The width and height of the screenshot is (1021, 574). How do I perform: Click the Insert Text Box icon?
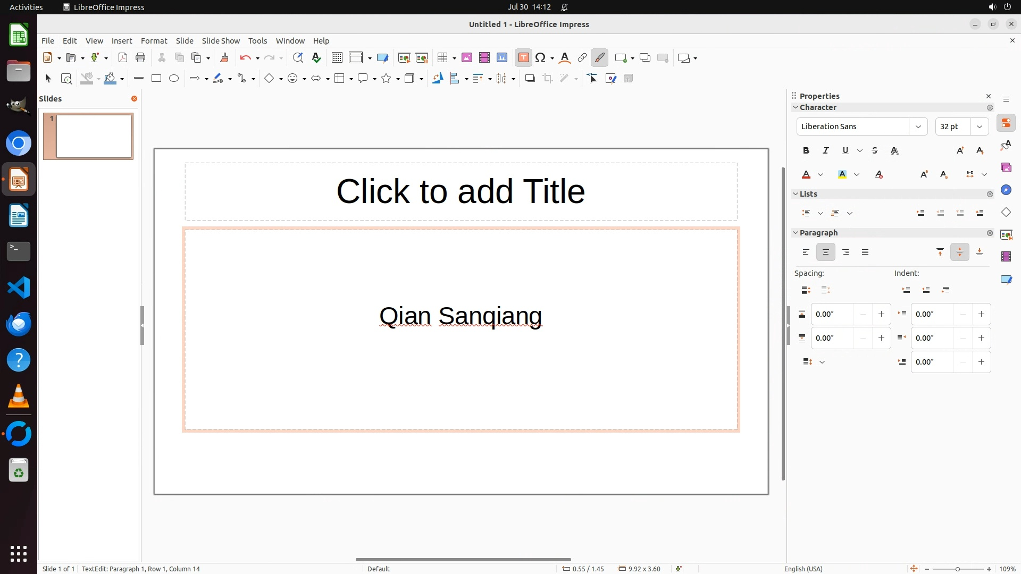tap(523, 58)
